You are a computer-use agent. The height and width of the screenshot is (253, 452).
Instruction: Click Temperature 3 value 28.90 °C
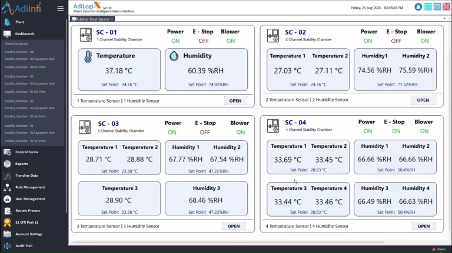tap(118, 200)
